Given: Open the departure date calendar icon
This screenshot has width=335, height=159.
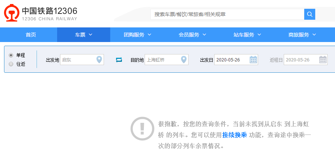Looking at the screenshot, I should [x=253, y=60].
